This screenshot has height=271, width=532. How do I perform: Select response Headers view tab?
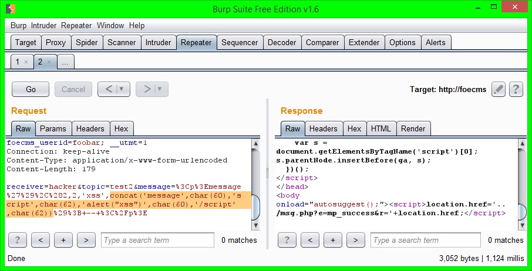pos(324,128)
